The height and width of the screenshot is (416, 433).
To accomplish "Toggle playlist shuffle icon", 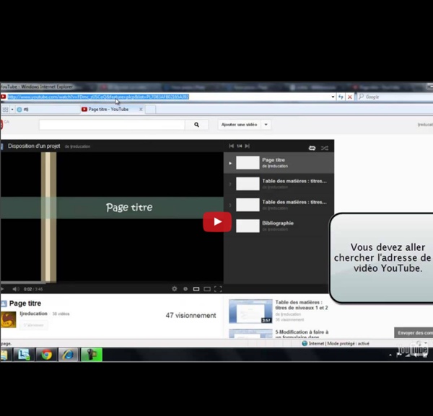I will pos(325,148).
